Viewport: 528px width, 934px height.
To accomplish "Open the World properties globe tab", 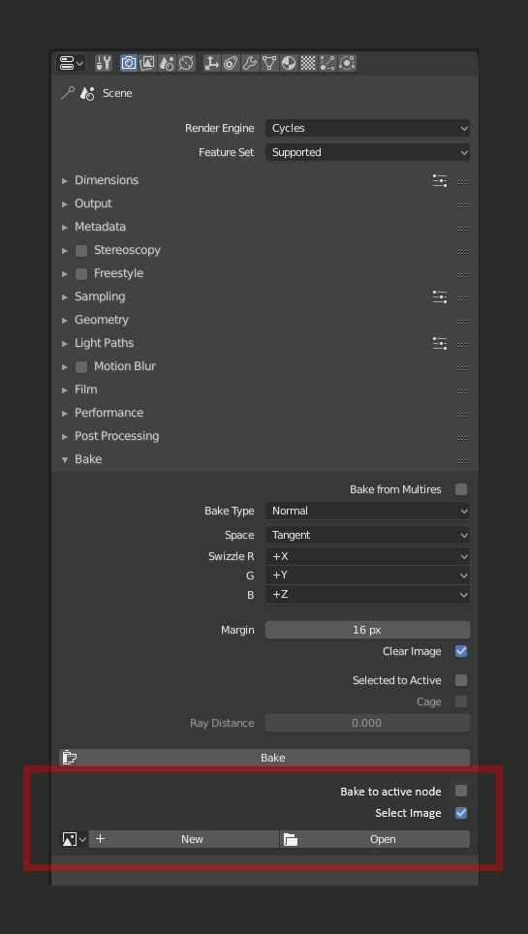I will point(186,63).
